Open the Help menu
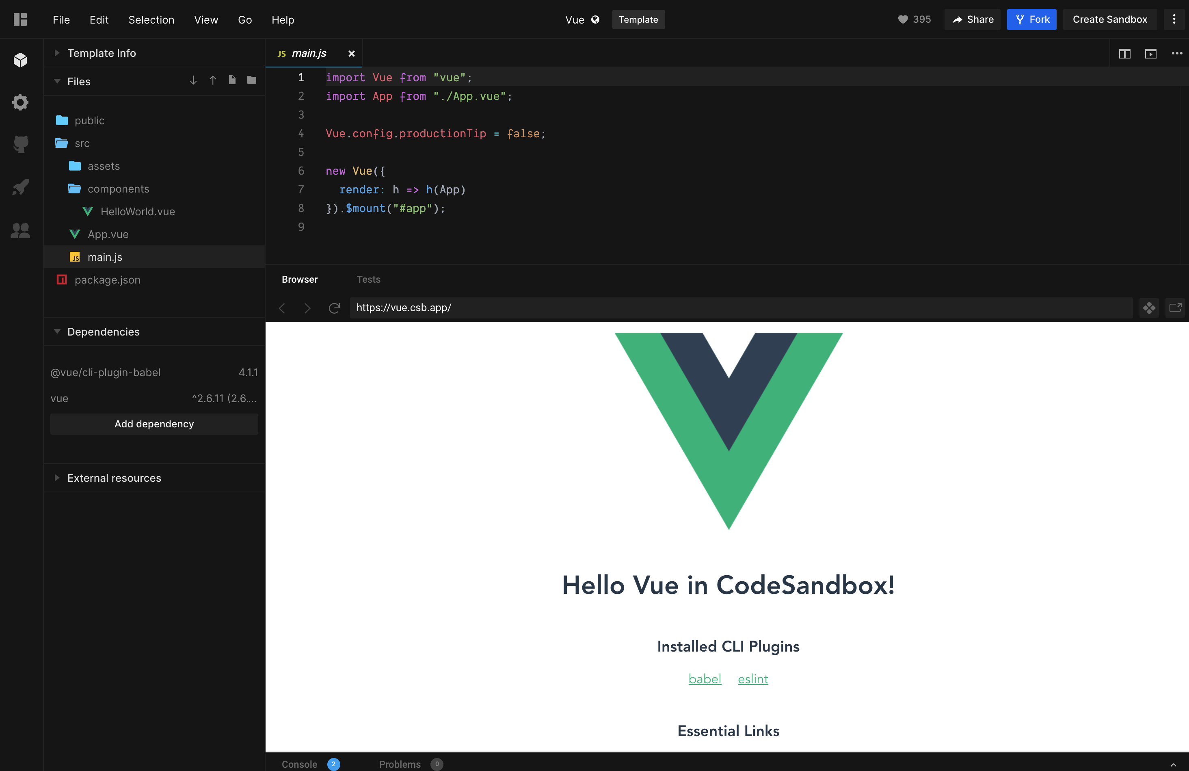This screenshot has width=1189, height=771. (283, 19)
